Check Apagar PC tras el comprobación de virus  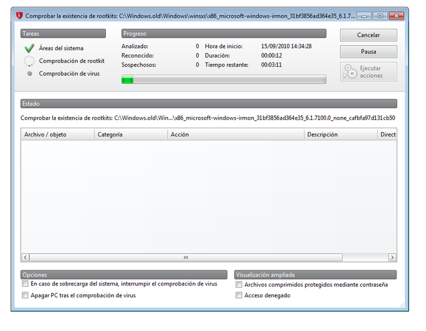point(25,295)
